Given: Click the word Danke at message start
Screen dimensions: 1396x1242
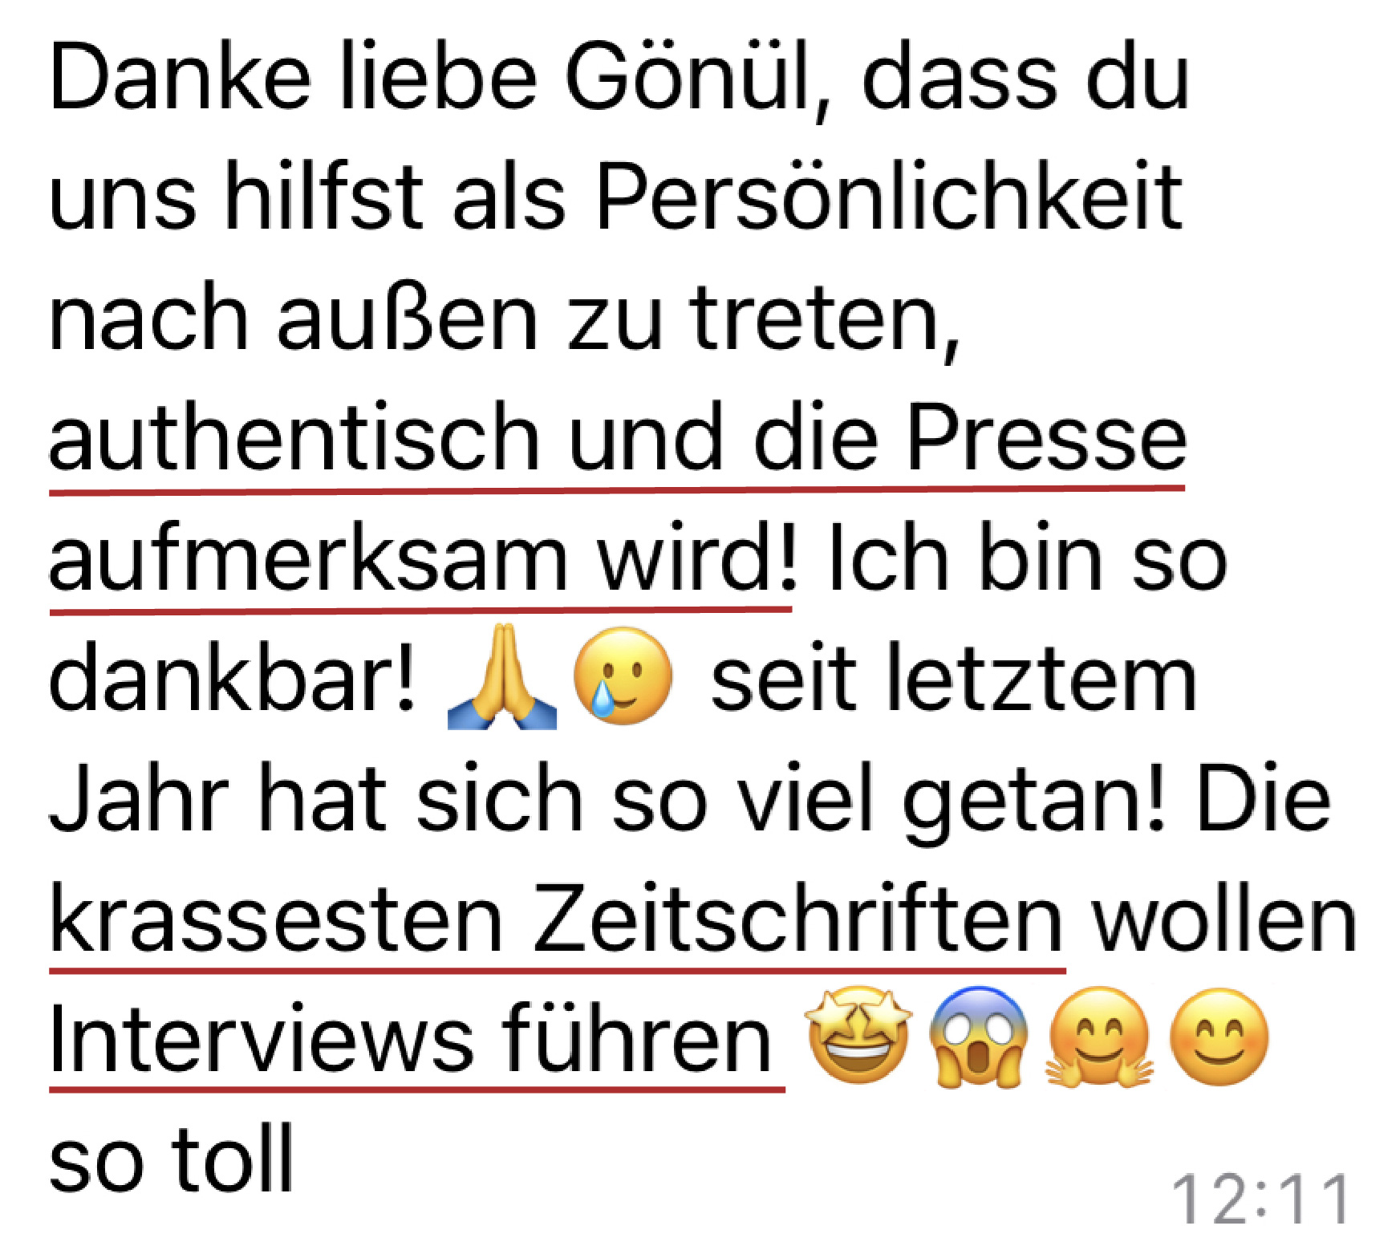Looking at the screenshot, I should pos(181,78).
